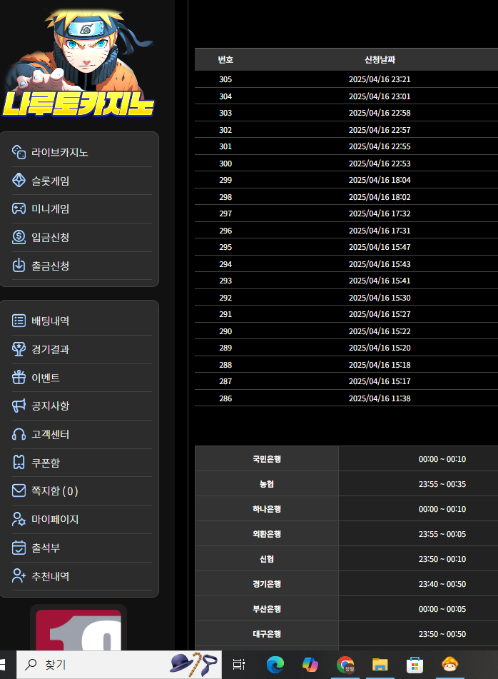This screenshot has height=679, width=498.
Task: Click the Naruto casino logo banner
Action: tap(79, 64)
